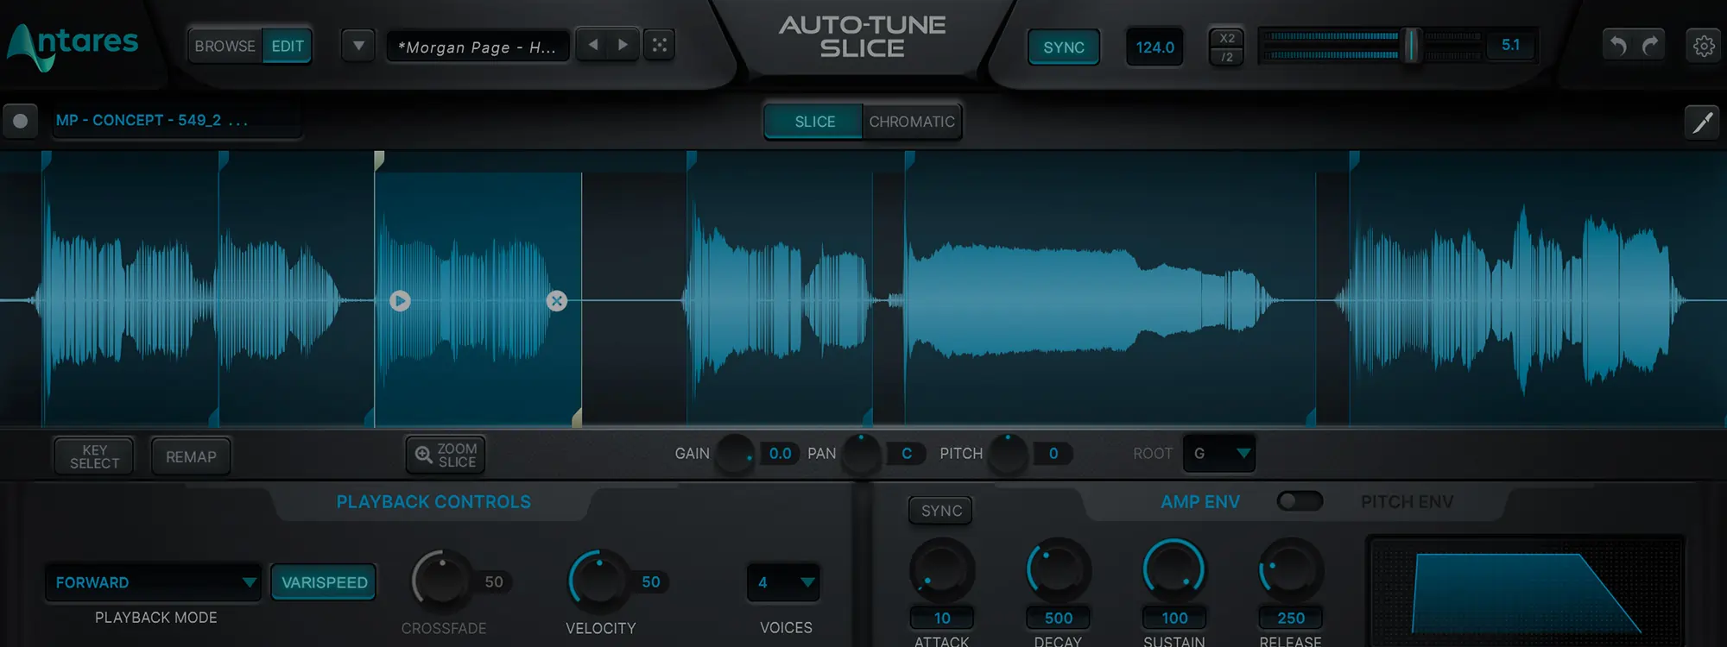Screen dimensions: 1727x647
Task: Disable the VARISPEED mode
Action: [x=324, y=582]
